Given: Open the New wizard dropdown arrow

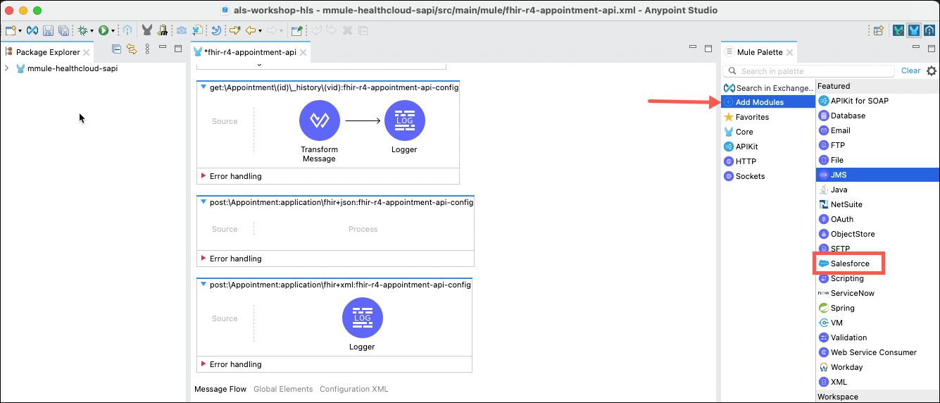Looking at the screenshot, I should tap(20, 31).
